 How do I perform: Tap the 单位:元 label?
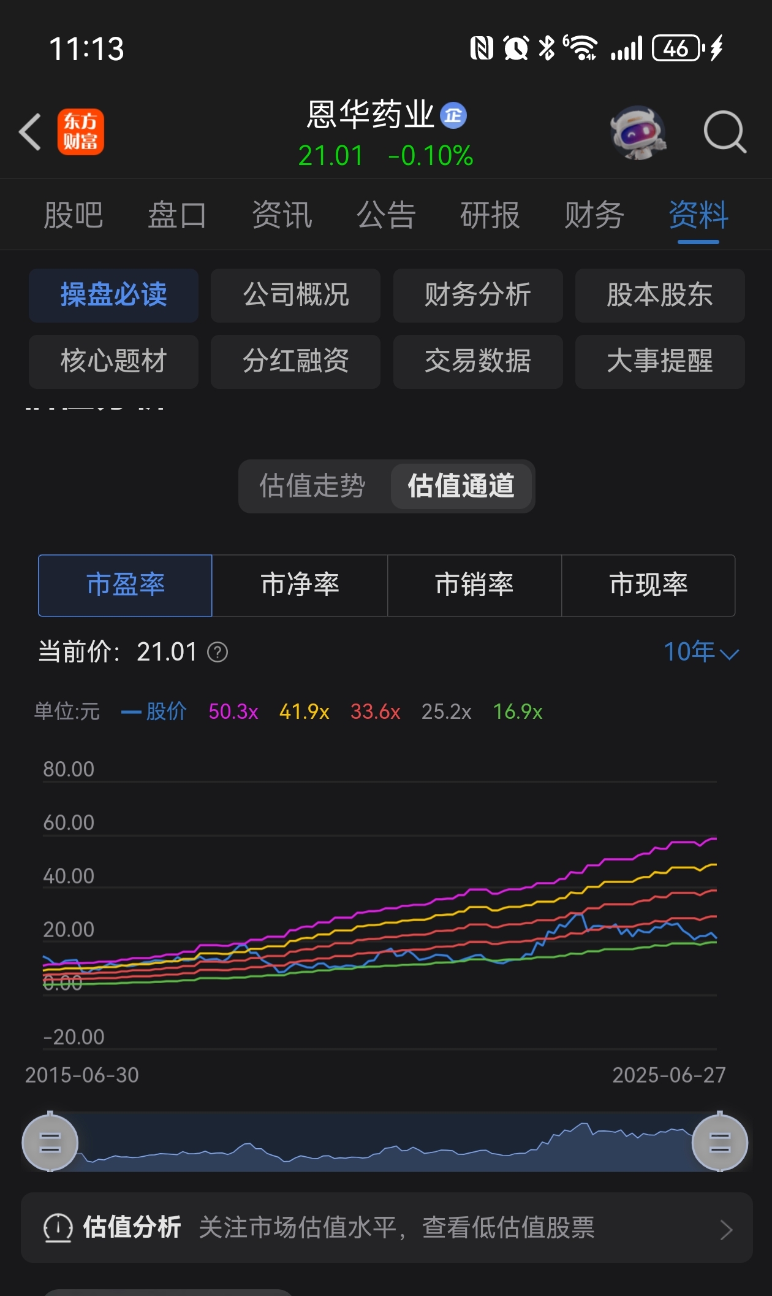click(x=67, y=711)
